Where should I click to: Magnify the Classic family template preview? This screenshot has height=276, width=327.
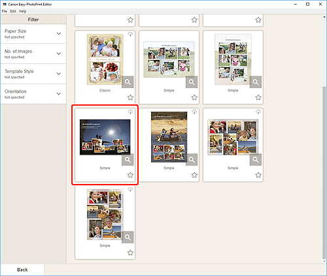pyautogui.click(x=128, y=82)
